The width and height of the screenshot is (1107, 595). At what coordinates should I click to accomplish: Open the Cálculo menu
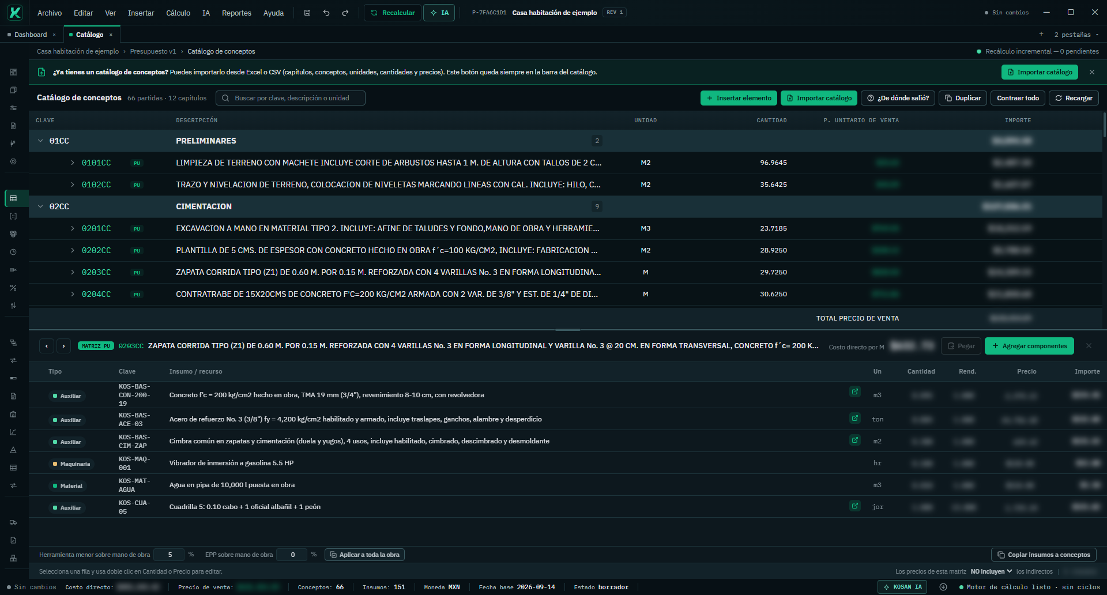click(178, 13)
